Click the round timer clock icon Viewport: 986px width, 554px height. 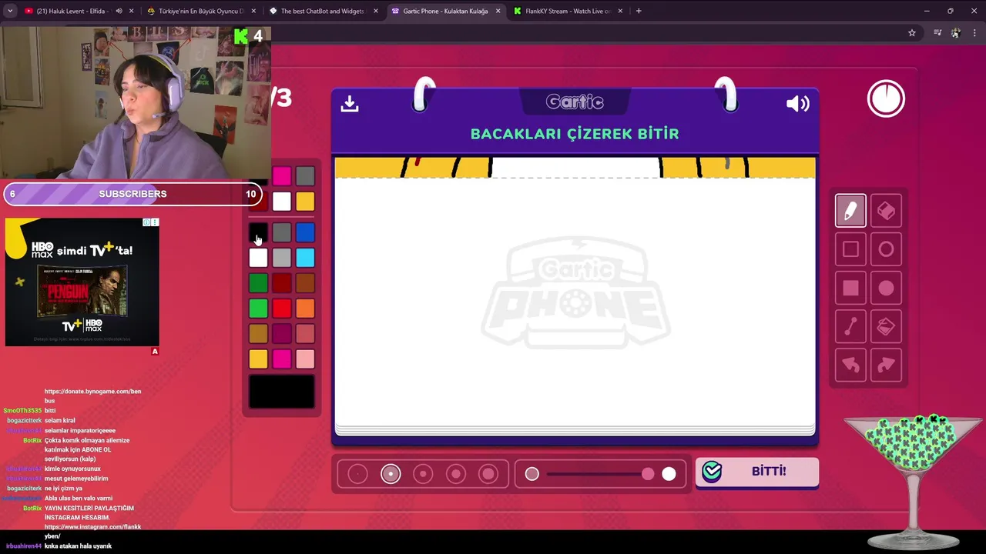886,98
